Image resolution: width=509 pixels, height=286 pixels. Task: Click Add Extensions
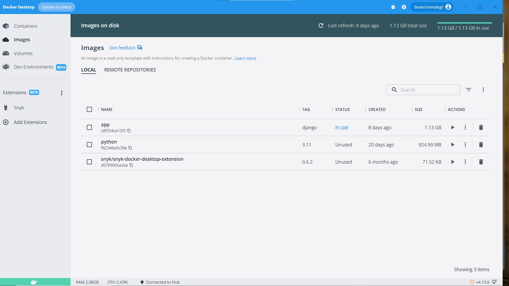tap(30, 122)
